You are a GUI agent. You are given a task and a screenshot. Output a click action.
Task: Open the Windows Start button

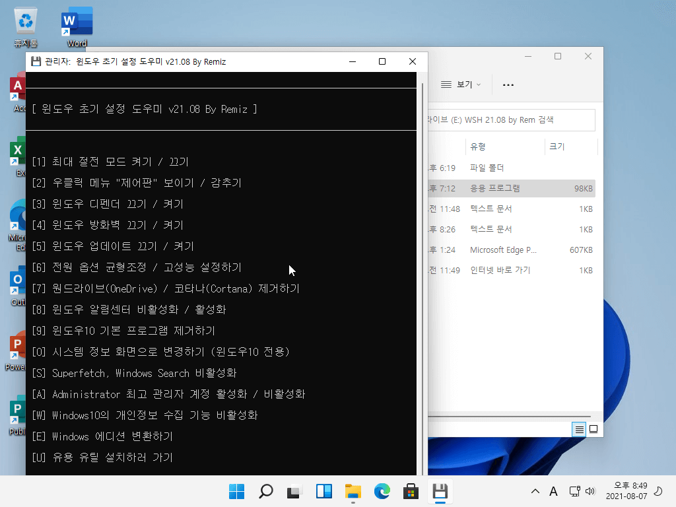(x=237, y=491)
